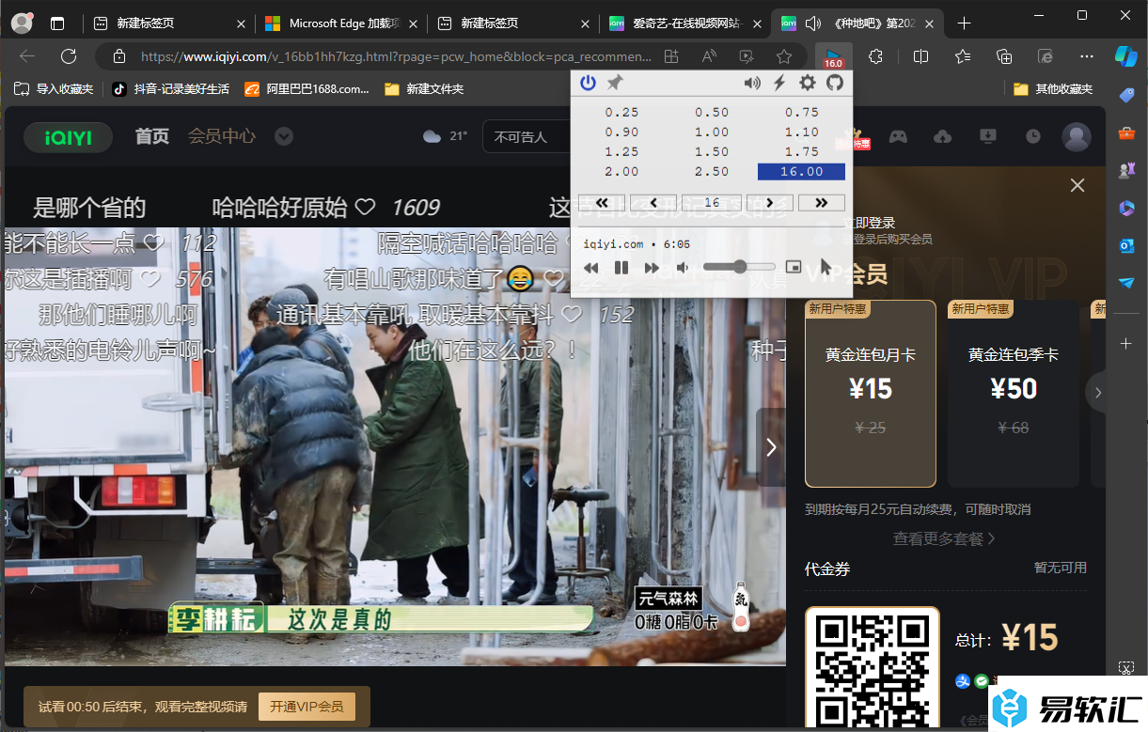Fast-forward the video in the popup
This screenshot has width=1148, height=732.
point(652,268)
